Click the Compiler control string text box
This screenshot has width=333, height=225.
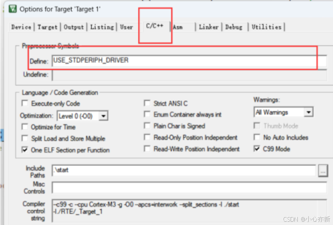tap(189, 210)
